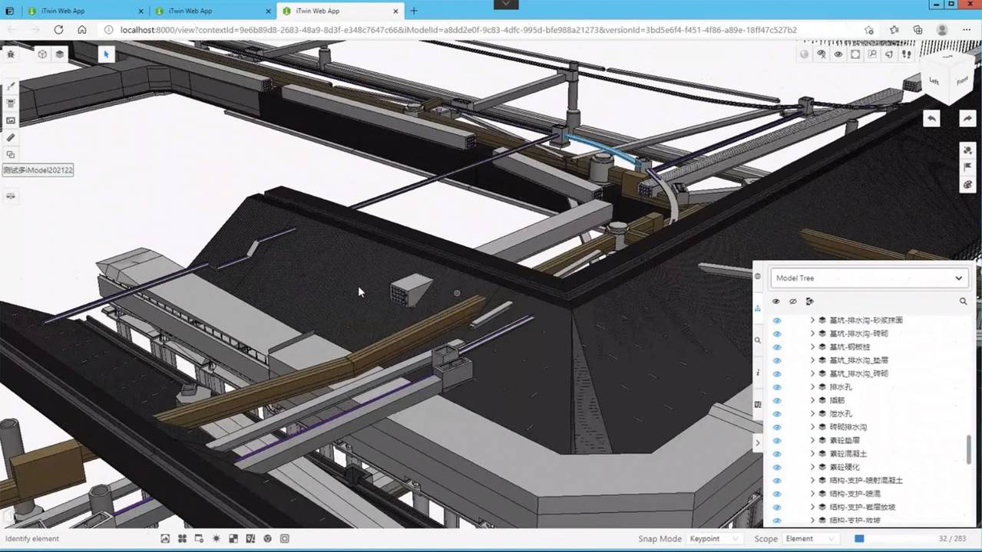Open the Snap Mode Keypoint dropdown
This screenshot has height=552, width=982.
click(713, 539)
